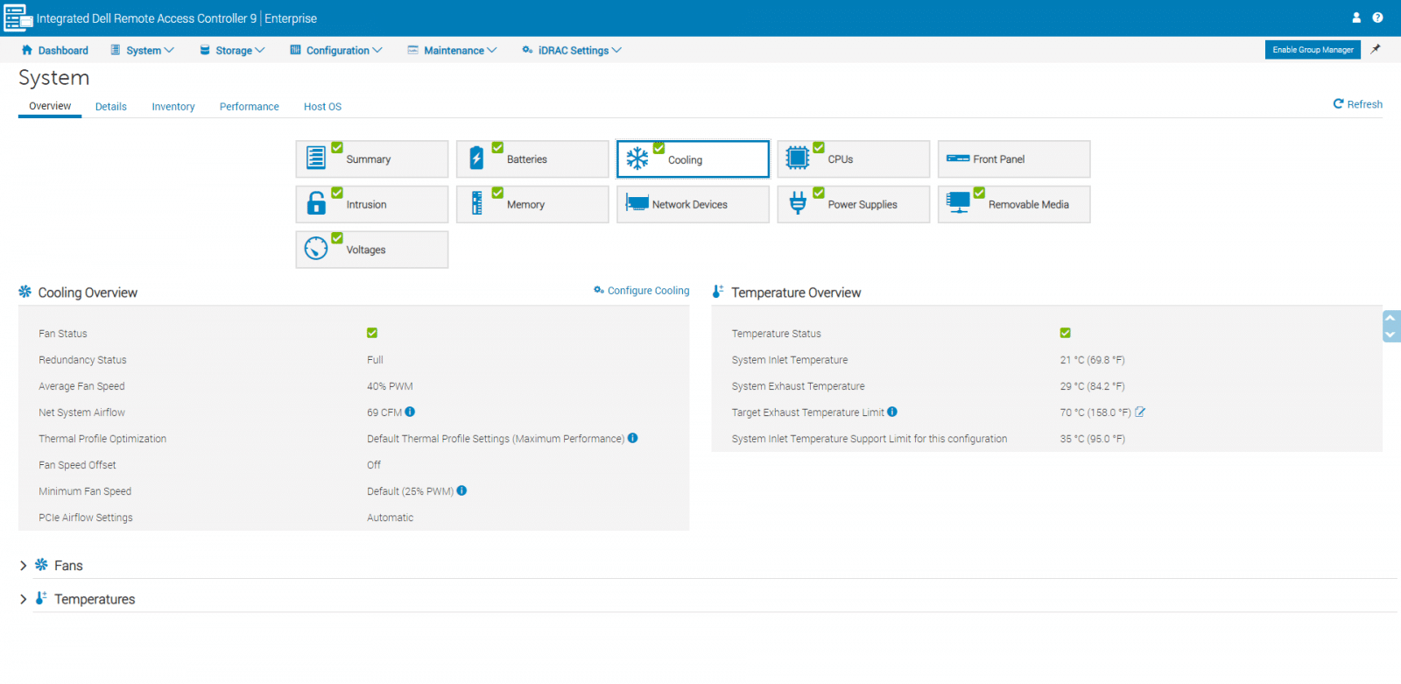
Task: Switch to the Performance tab
Action: [250, 107]
